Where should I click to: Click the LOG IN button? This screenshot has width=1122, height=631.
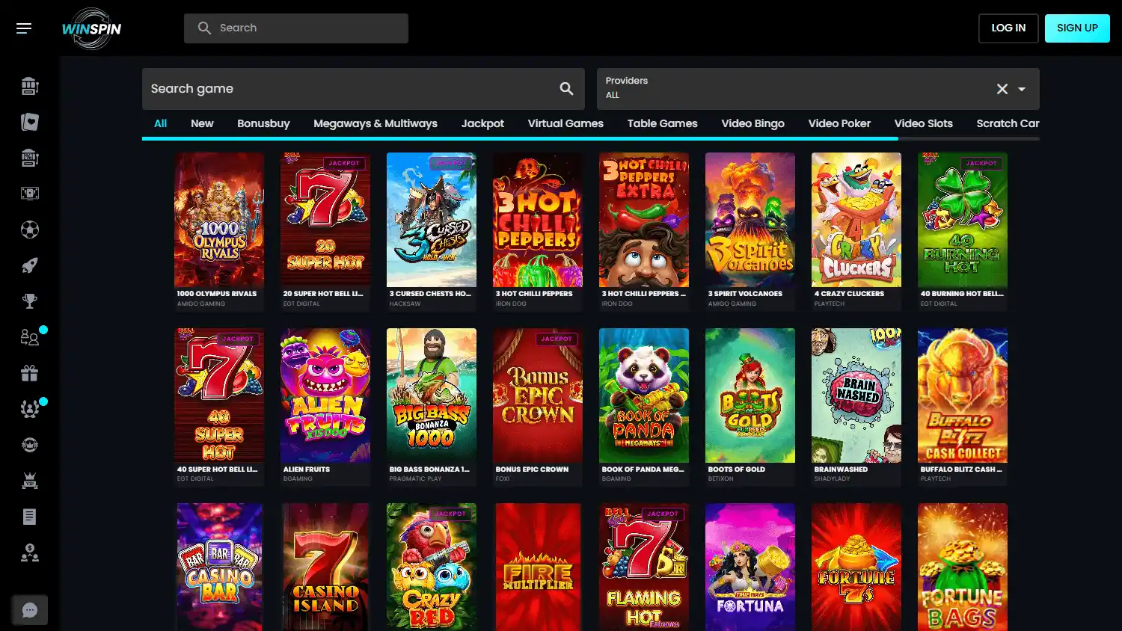tap(1008, 28)
